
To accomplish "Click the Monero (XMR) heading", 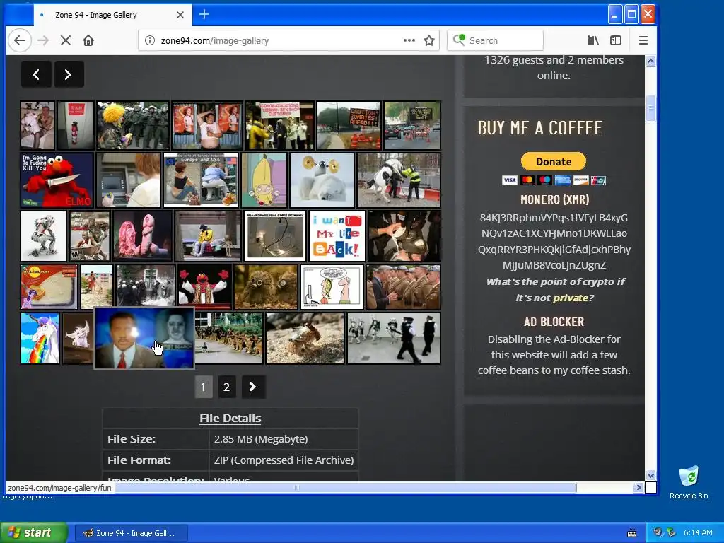I will tap(554, 199).
